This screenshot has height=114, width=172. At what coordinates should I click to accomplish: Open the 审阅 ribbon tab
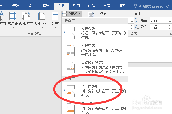[107, 6]
